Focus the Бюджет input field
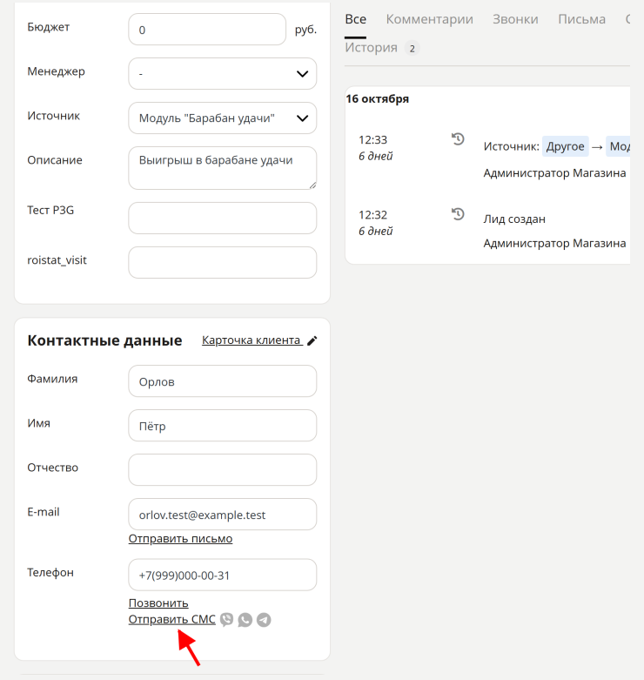 [207, 29]
